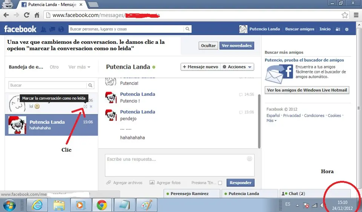Launch Internet Explorer from taskbar

pyautogui.click(x=37, y=205)
